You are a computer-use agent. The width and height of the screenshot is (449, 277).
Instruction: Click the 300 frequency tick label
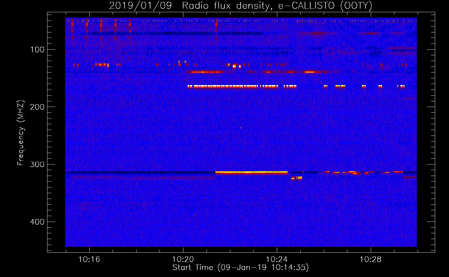pyautogui.click(x=37, y=164)
